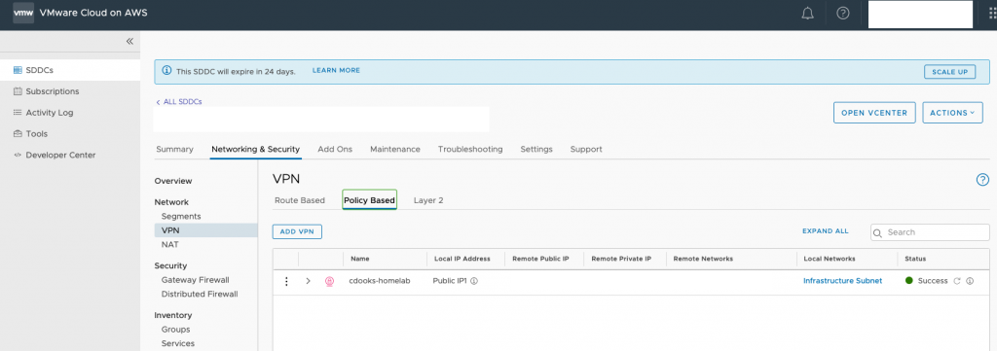Click the VMware vmw logo
Viewport: 997px width, 351px height.
[x=23, y=13]
